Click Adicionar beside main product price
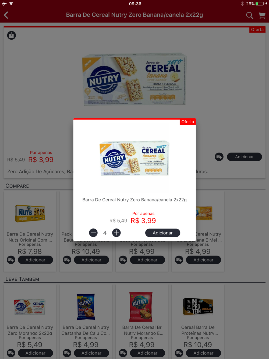This screenshot has width=269, height=359. [245, 157]
